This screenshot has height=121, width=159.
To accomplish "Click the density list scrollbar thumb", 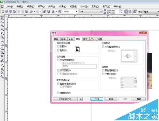I will pyautogui.click(x=135, y=82).
